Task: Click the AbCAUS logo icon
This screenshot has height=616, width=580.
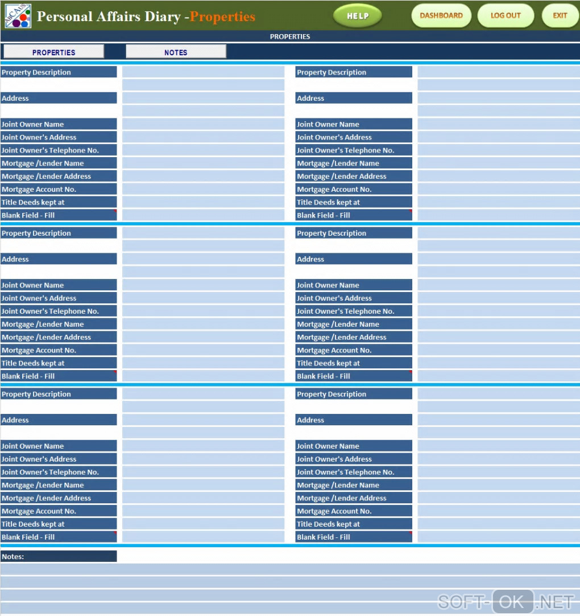Action: click(x=18, y=16)
